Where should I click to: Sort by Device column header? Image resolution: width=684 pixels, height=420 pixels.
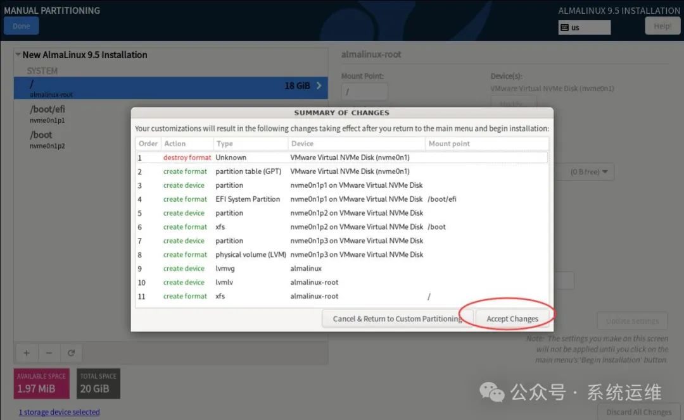coord(357,144)
